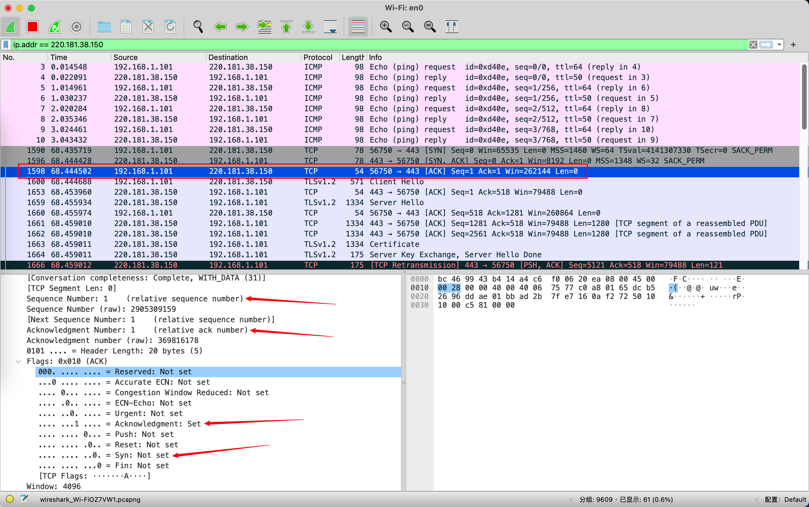
Task: Open display filter history dropdown
Action: coord(779,45)
